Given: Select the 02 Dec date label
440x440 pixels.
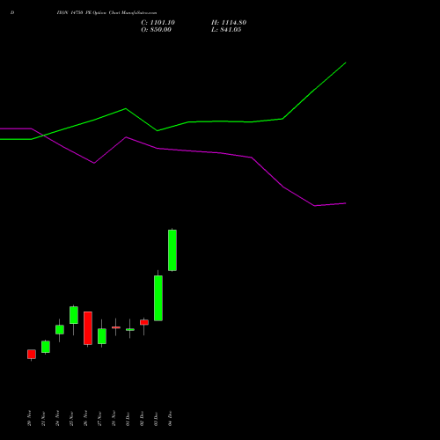Looking at the screenshot, I should point(142,418).
